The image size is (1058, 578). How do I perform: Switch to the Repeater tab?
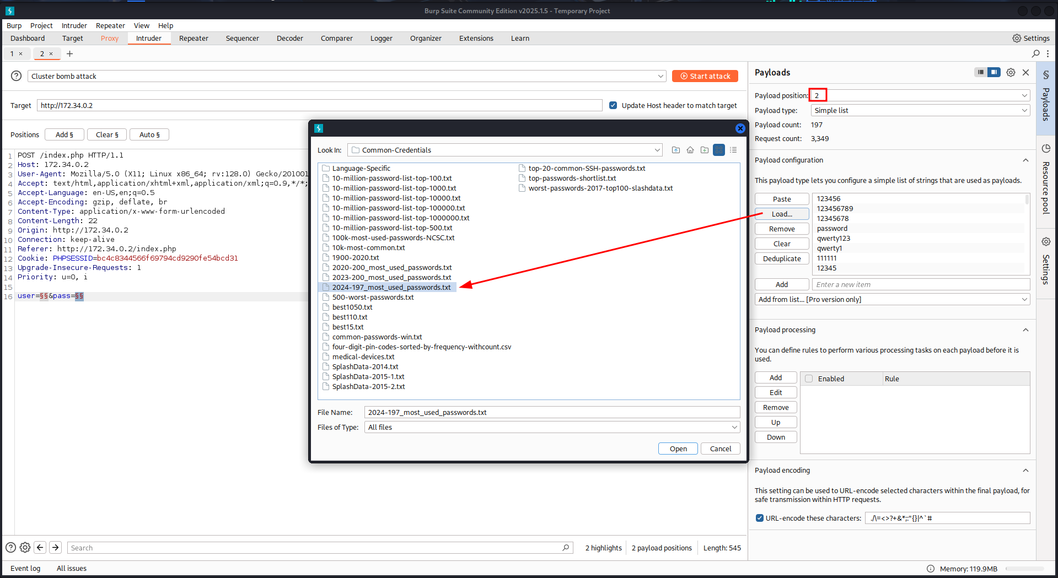click(x=194, y=38)
